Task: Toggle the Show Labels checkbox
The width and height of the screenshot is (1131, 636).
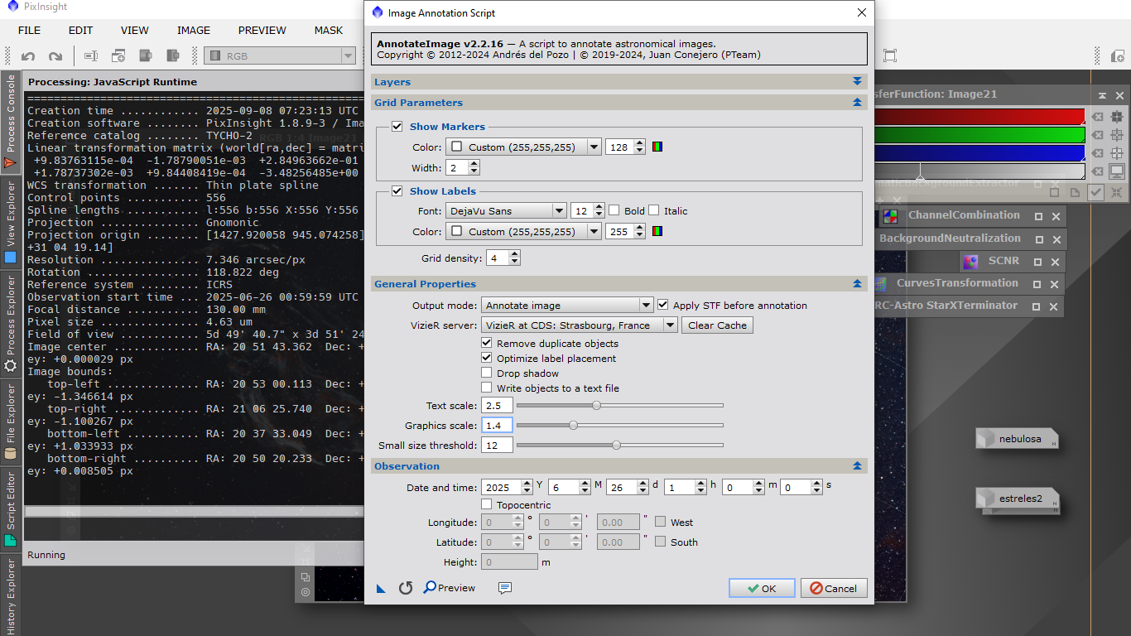Action: 397,191
